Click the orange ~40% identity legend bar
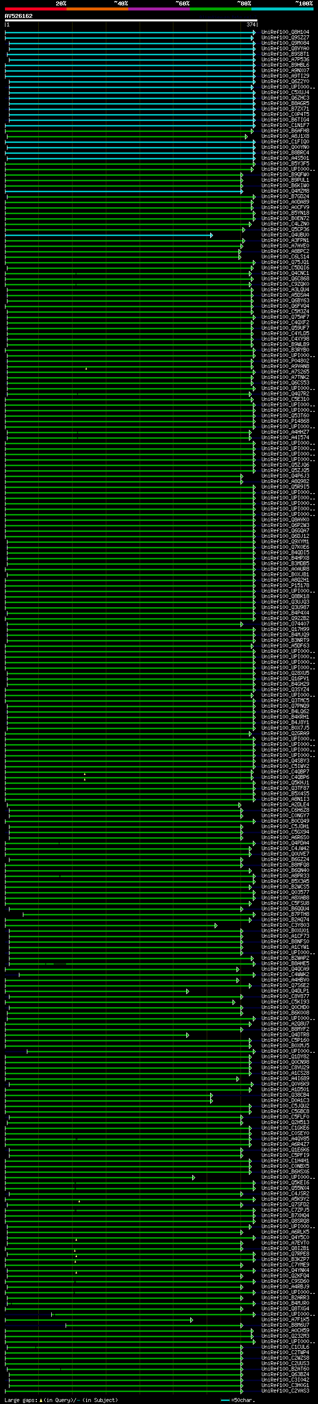The height and width of the screenshot is (1404, 318). point(97,9)
